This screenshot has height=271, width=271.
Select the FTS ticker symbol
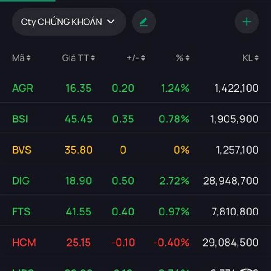coord(21,211)
